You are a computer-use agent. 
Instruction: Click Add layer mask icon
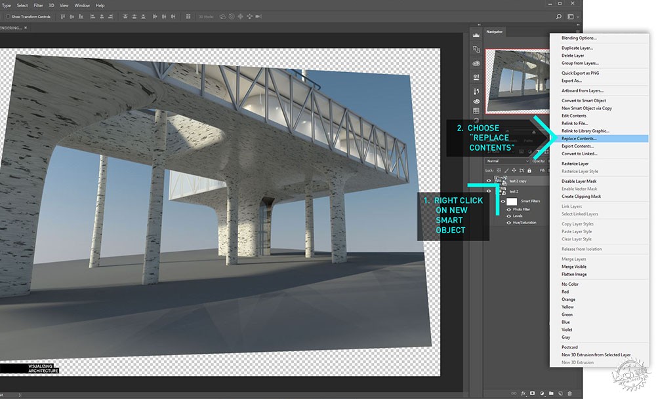pos(532,393)
